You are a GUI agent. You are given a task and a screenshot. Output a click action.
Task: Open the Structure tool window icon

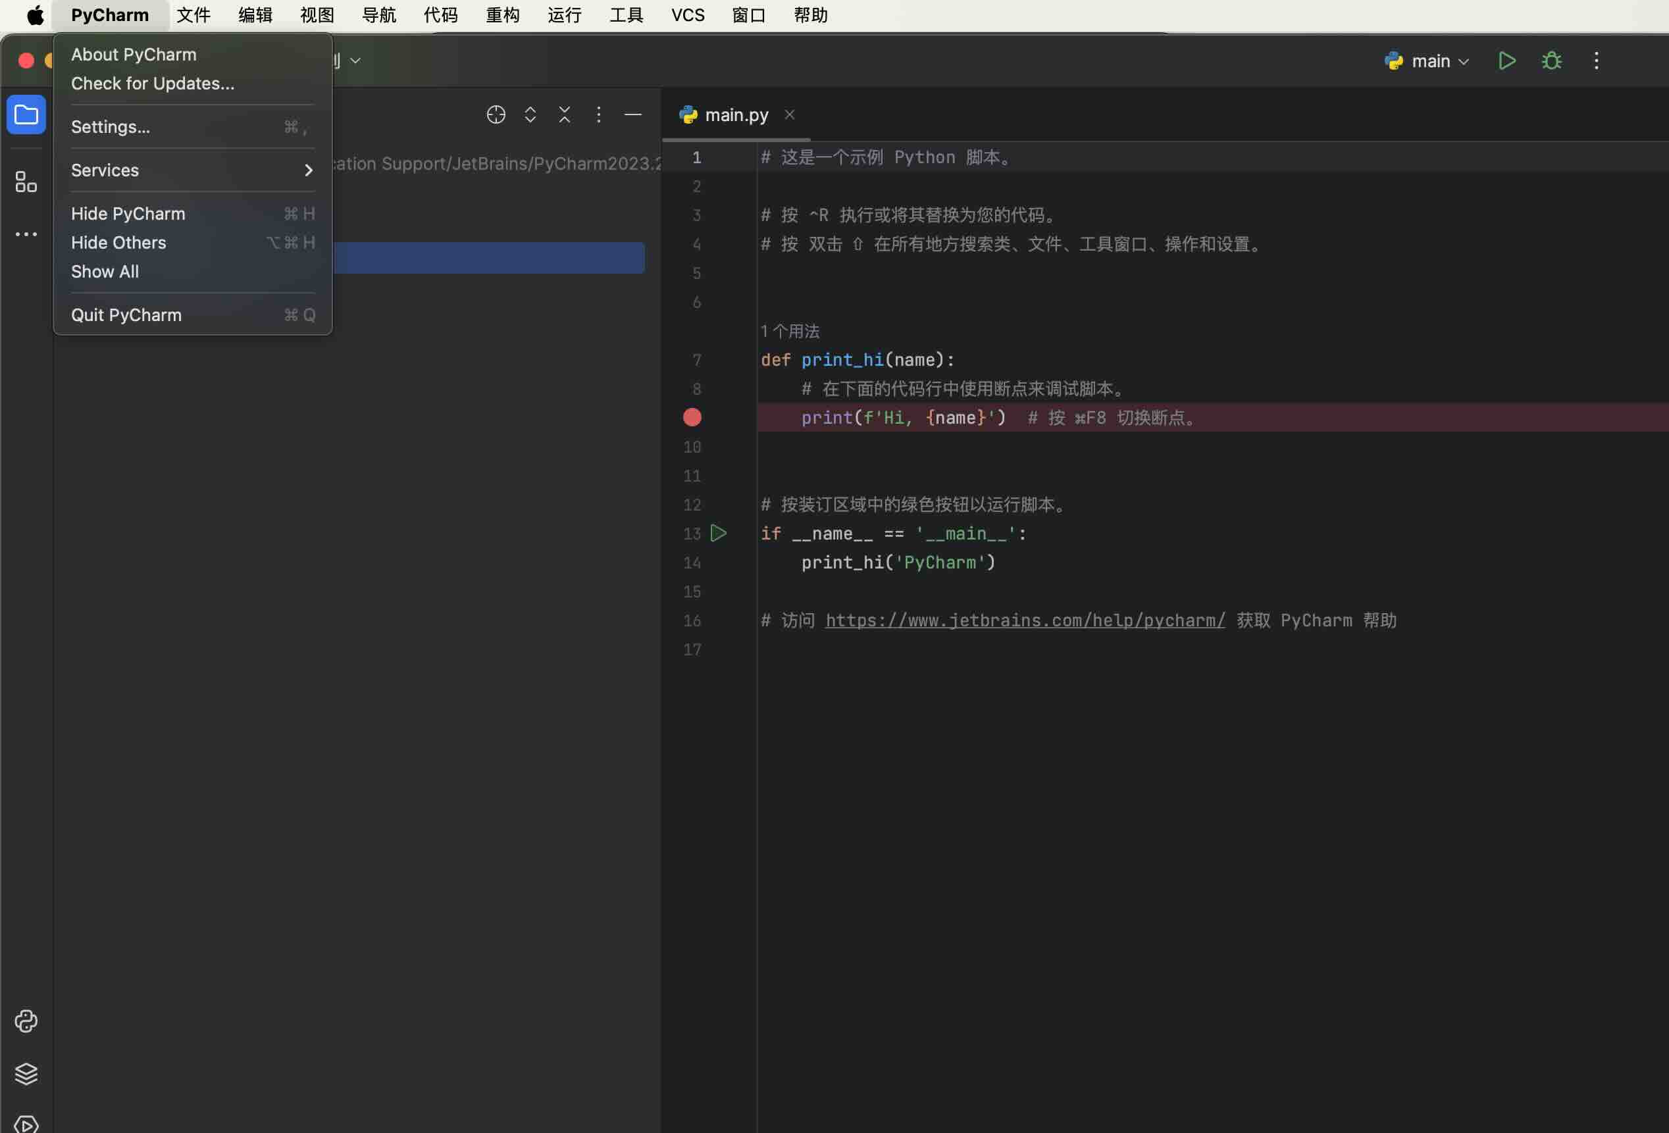point(26,182)
